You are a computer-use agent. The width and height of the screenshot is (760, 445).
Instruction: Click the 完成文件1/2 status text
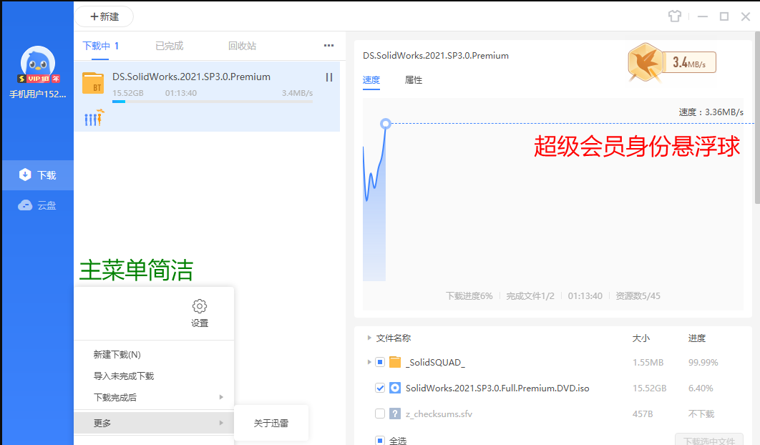coord(530,295)
